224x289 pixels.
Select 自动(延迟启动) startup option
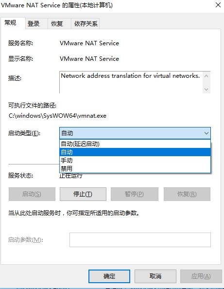tap(135, 144)
